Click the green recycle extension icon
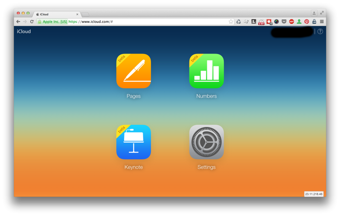The width and height of the screenshot is (340, 216). (238, 22)
